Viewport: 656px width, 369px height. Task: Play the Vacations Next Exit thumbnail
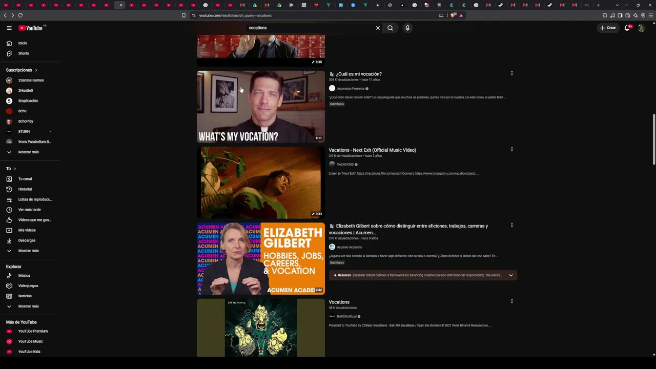click(x=261, y=182)
